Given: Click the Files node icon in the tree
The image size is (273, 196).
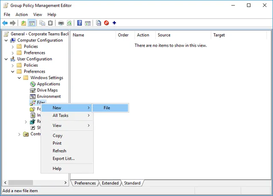Looking at the screenshot, I should tap(32, 103).
